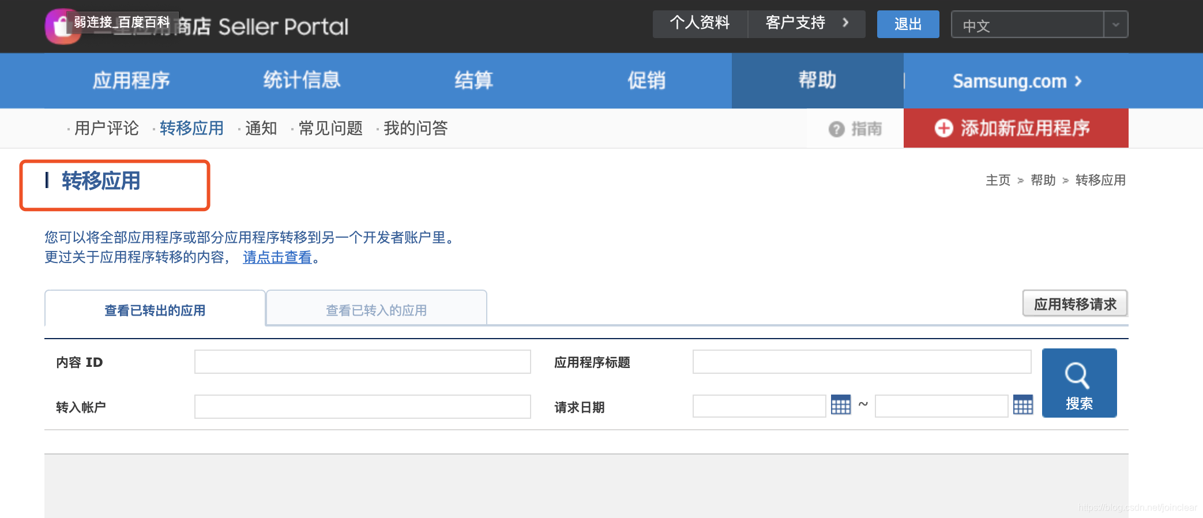
Task: Open the 应用程序 menu
Action: (x=131, y=80)
